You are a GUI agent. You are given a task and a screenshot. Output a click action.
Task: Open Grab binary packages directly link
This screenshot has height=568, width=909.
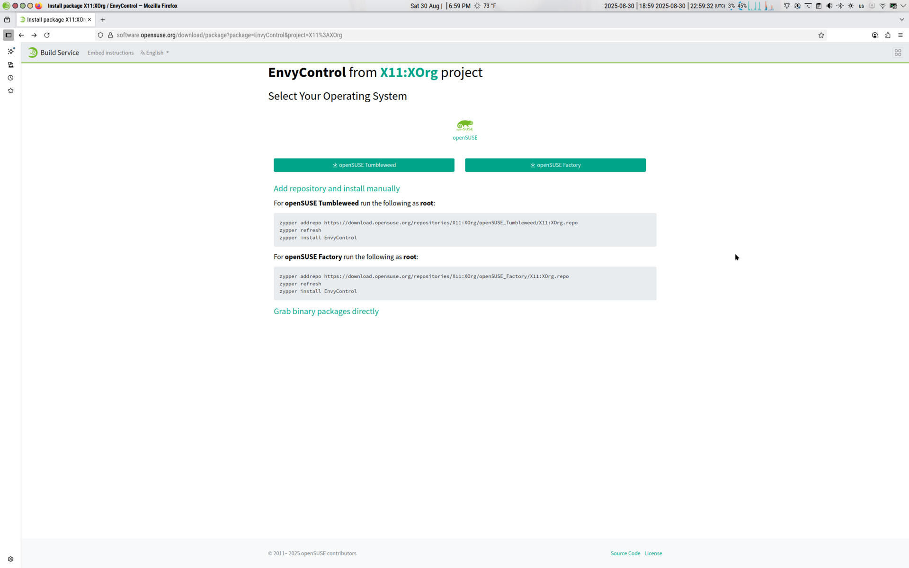pos(326,311)
